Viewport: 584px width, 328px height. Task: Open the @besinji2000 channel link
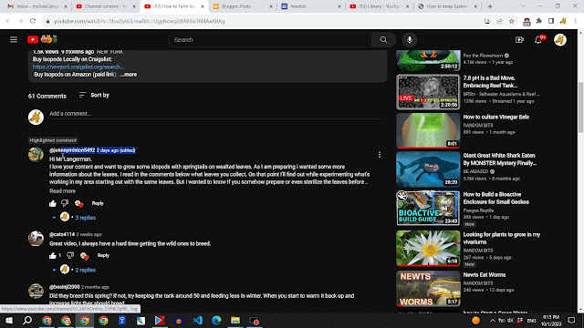[65, 287]
